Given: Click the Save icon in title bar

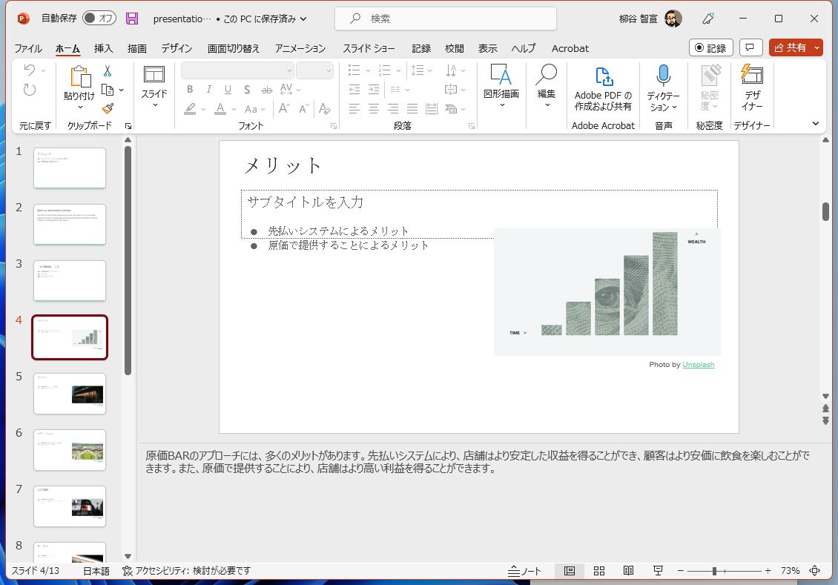Looking at the screenshot, I should [x=132, y=19].
